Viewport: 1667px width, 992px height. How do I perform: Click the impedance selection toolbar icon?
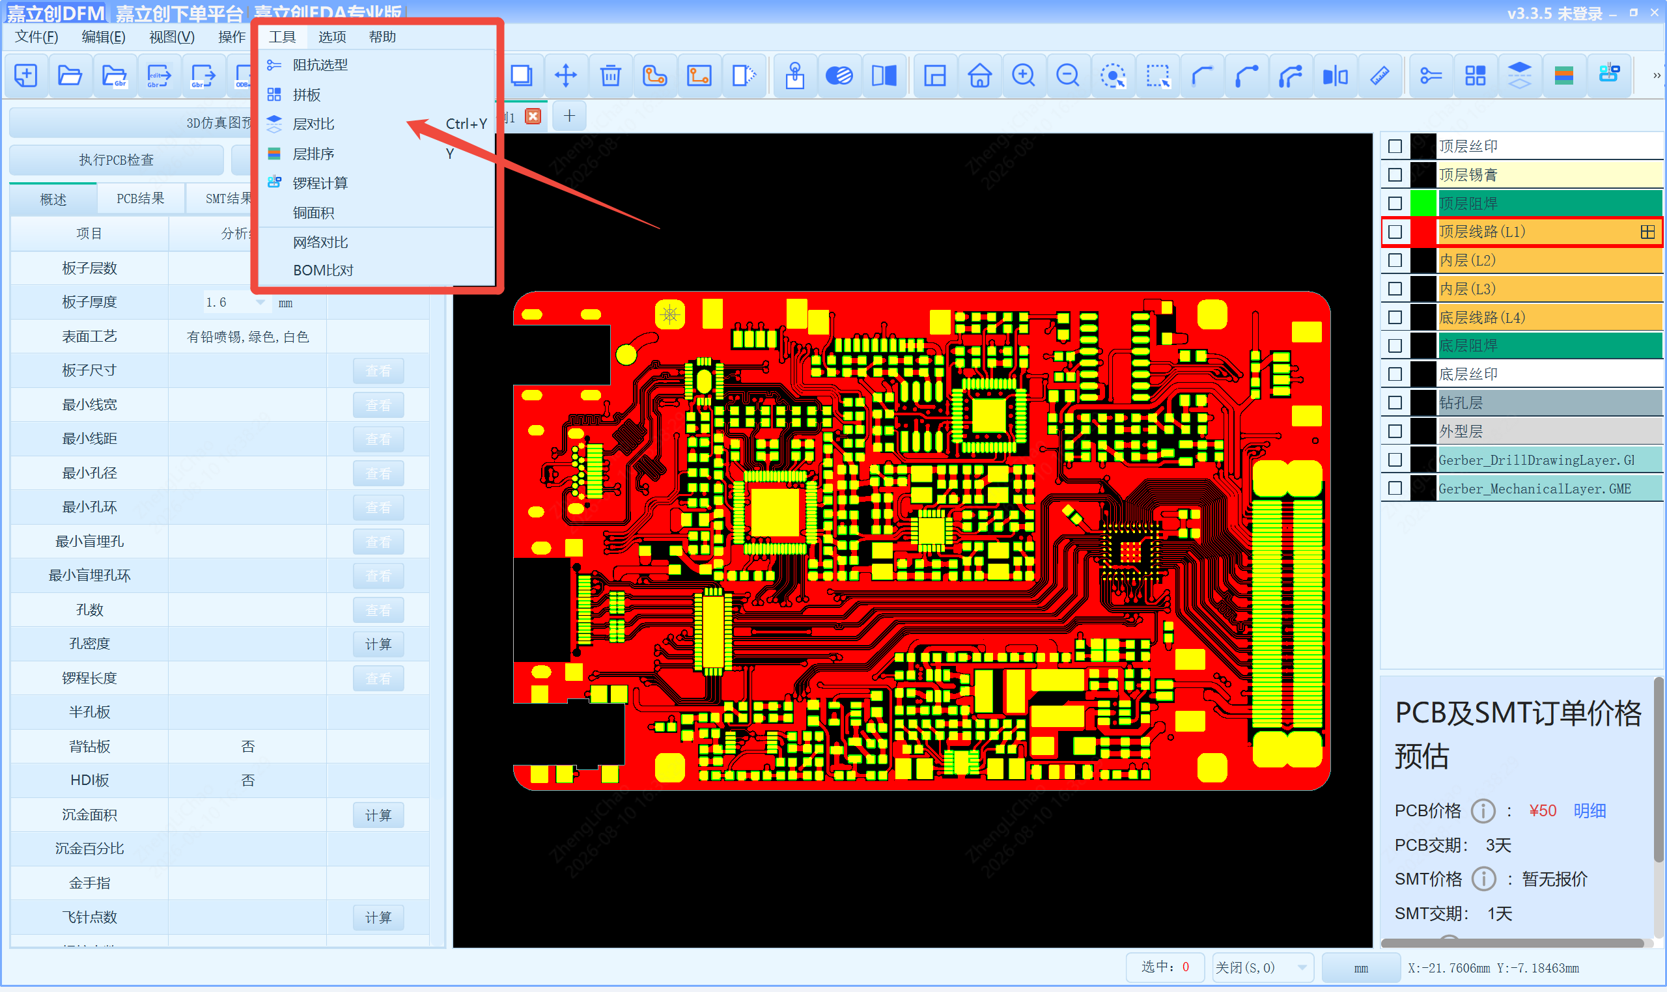pos(1431,76)
